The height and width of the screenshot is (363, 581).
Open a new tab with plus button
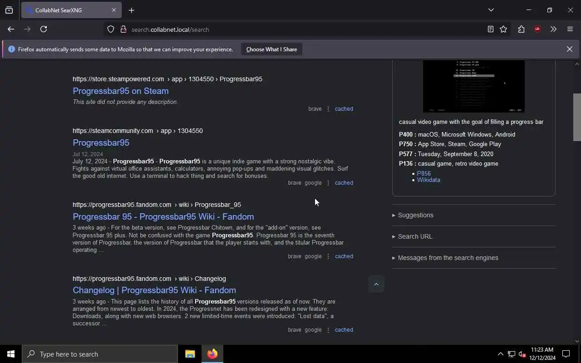tap(131, 10)
